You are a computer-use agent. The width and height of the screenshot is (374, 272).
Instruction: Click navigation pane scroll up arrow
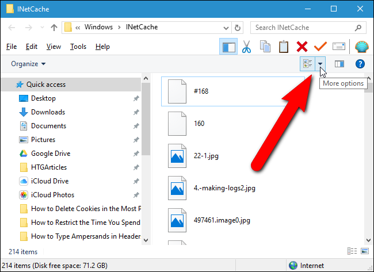[x=146, y=78]
